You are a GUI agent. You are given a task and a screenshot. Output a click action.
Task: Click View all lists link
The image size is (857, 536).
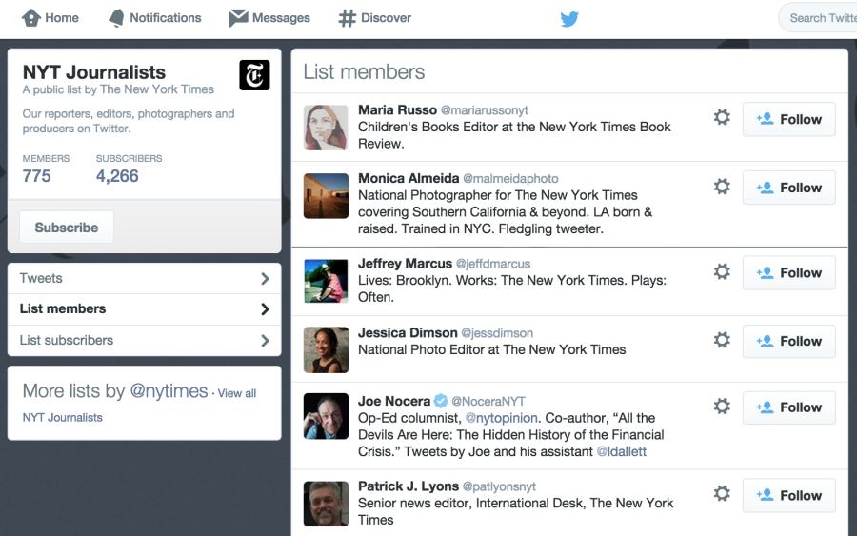[x=237, y=393]
